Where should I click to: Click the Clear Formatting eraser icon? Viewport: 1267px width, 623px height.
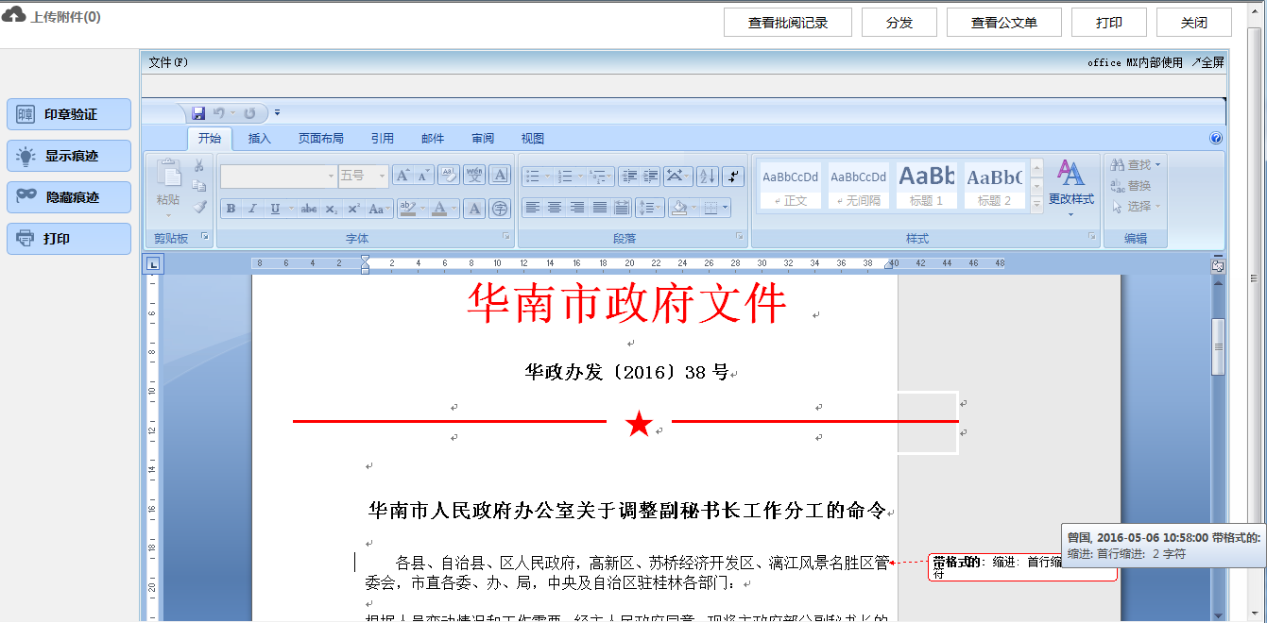click(x=449, y=176)
